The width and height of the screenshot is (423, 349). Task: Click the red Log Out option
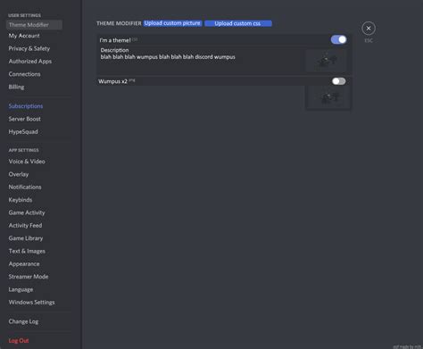click(x=19, y=340)
